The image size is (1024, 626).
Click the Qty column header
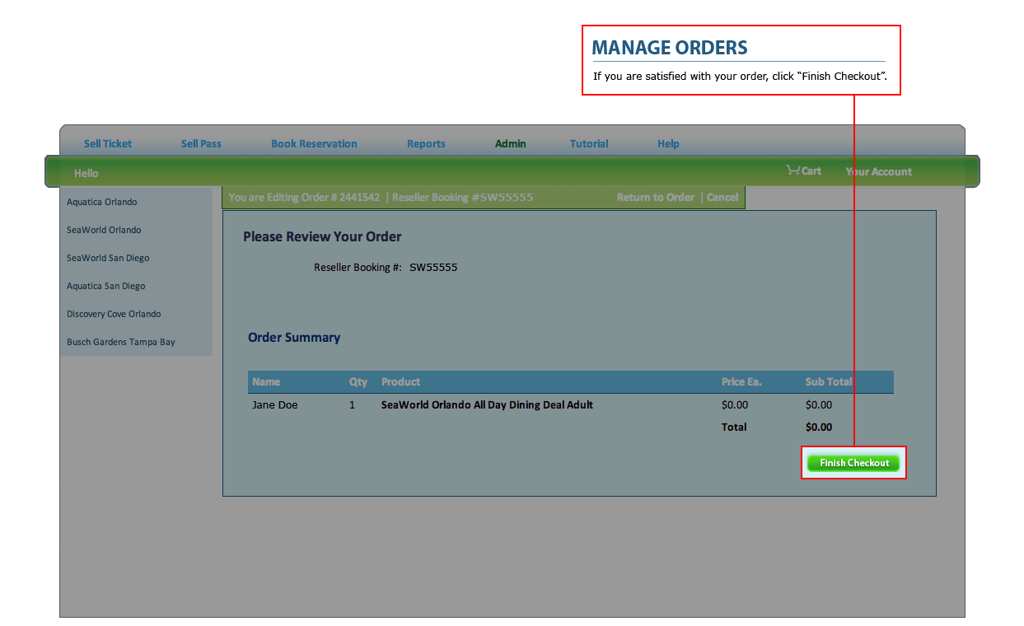tap(358, 381)
